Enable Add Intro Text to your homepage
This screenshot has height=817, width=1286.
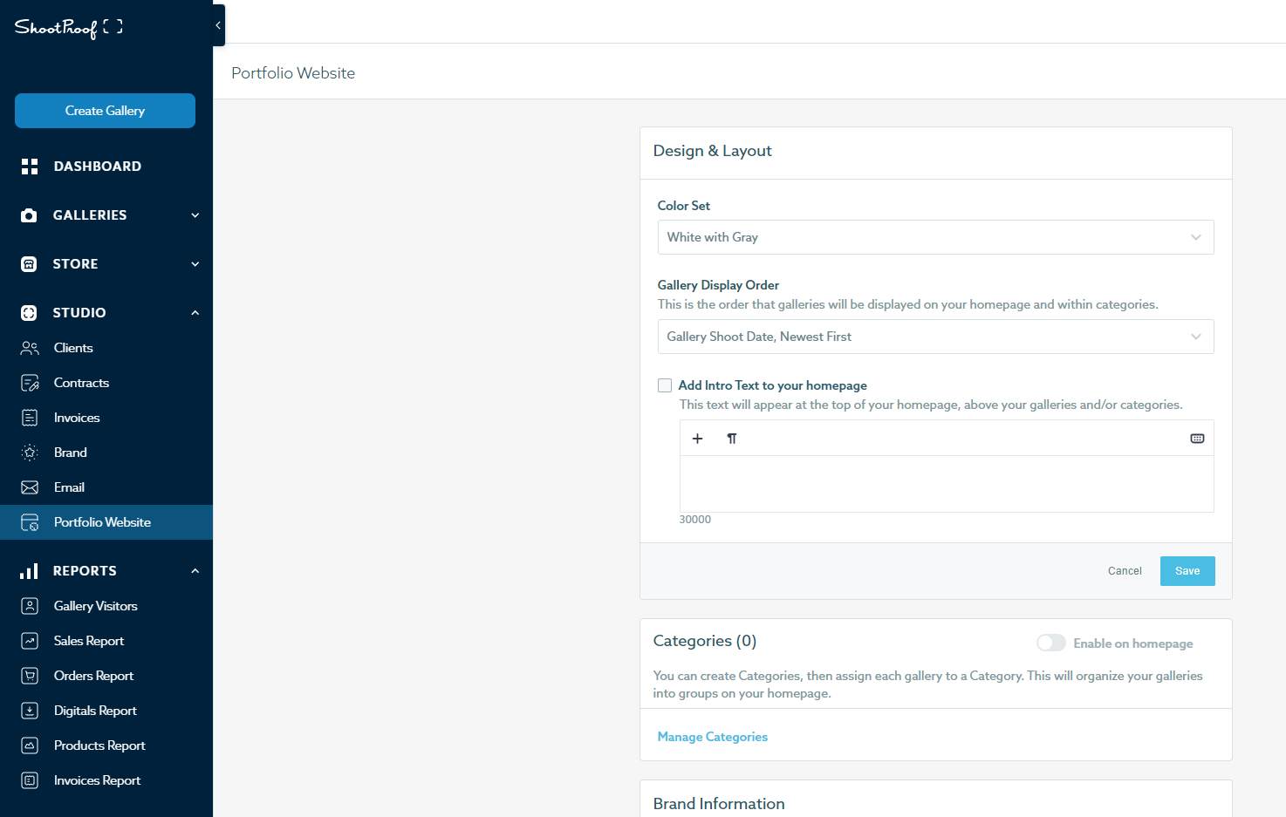click(665, 385)
